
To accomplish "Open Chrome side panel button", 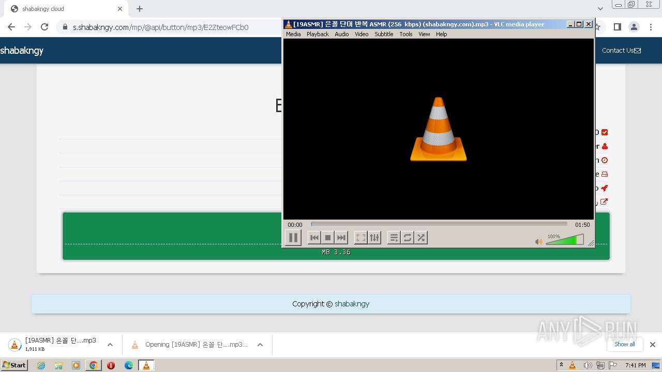I will [x=617, y=27].
